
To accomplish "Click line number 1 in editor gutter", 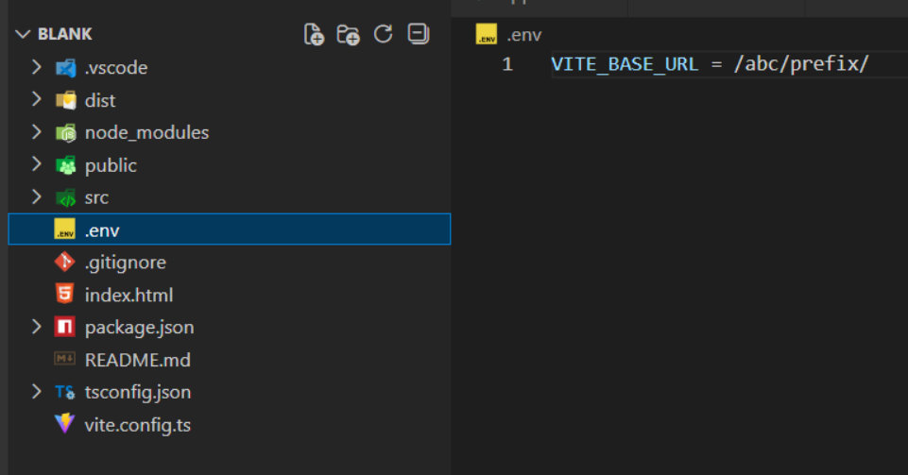I will coord(507,65).
